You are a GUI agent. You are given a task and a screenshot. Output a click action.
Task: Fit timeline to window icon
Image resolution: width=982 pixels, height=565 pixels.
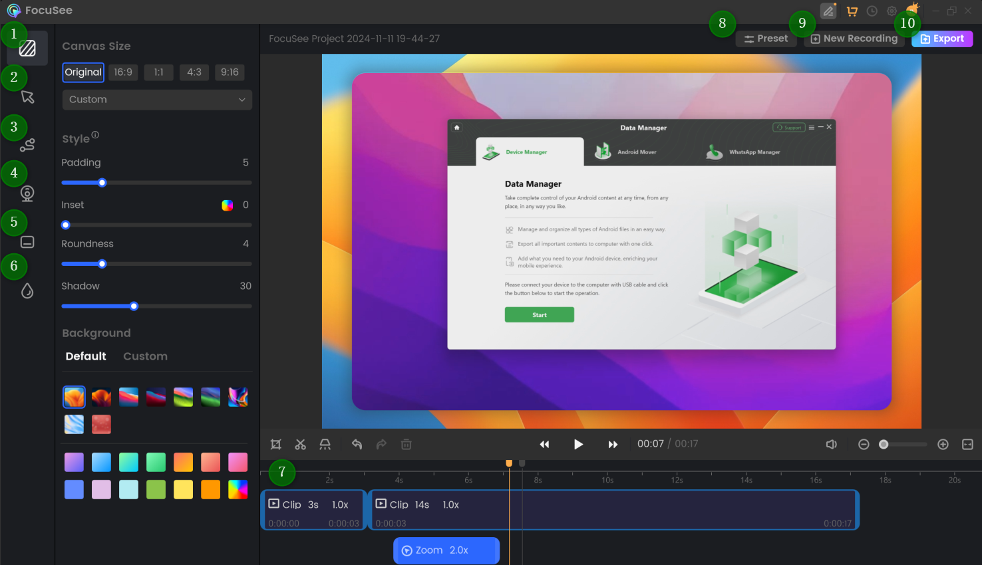pyautogui.click(x=968, y=444)
